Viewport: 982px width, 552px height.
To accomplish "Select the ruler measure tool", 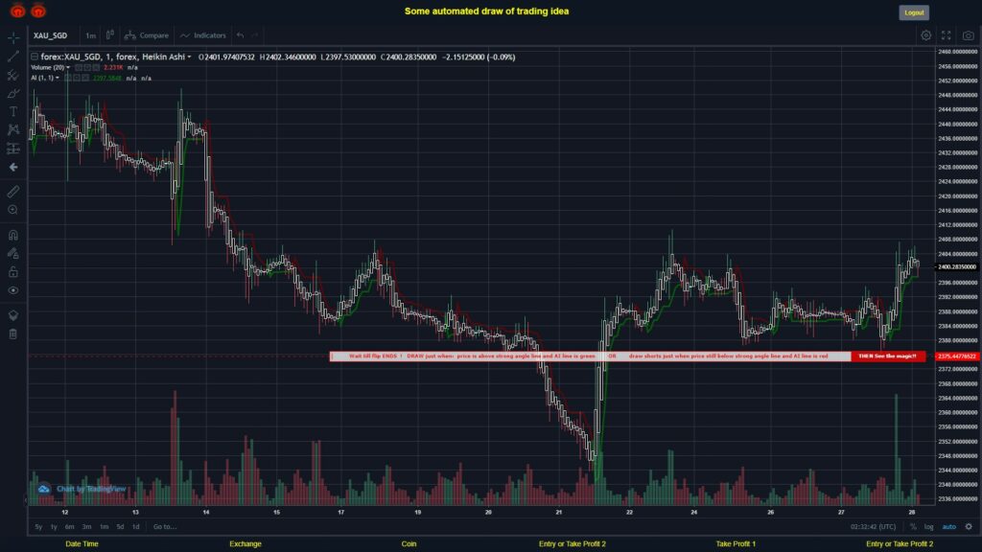I will (x=13, y=192).
